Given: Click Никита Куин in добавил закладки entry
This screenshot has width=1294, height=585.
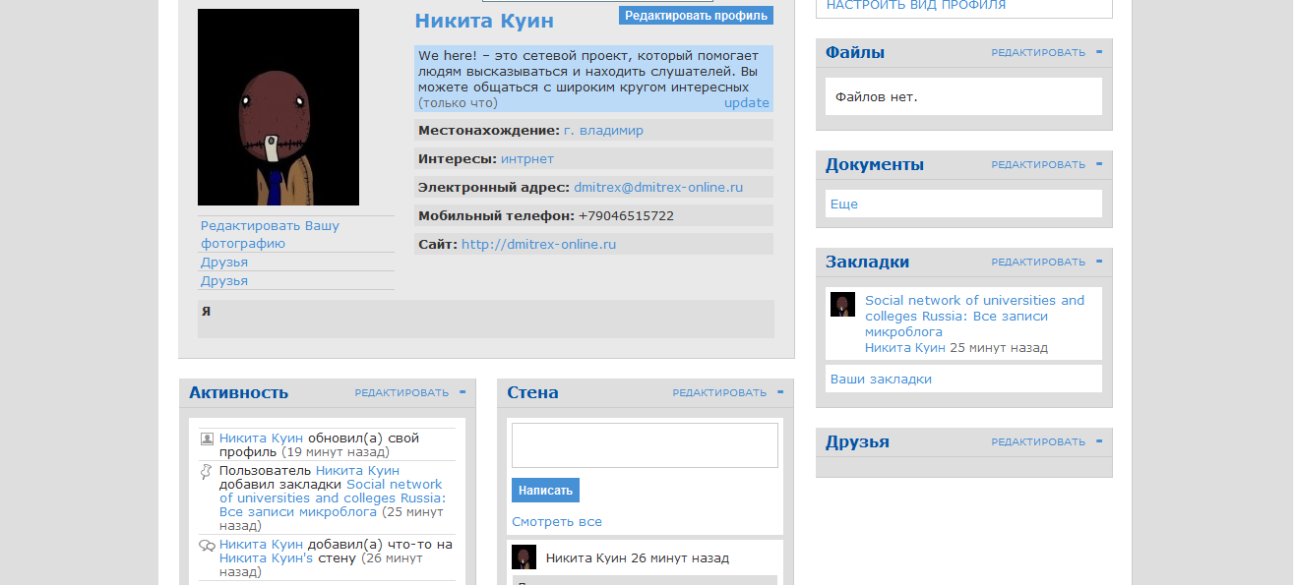Looking at the screenshot, I should click(357, 471).
